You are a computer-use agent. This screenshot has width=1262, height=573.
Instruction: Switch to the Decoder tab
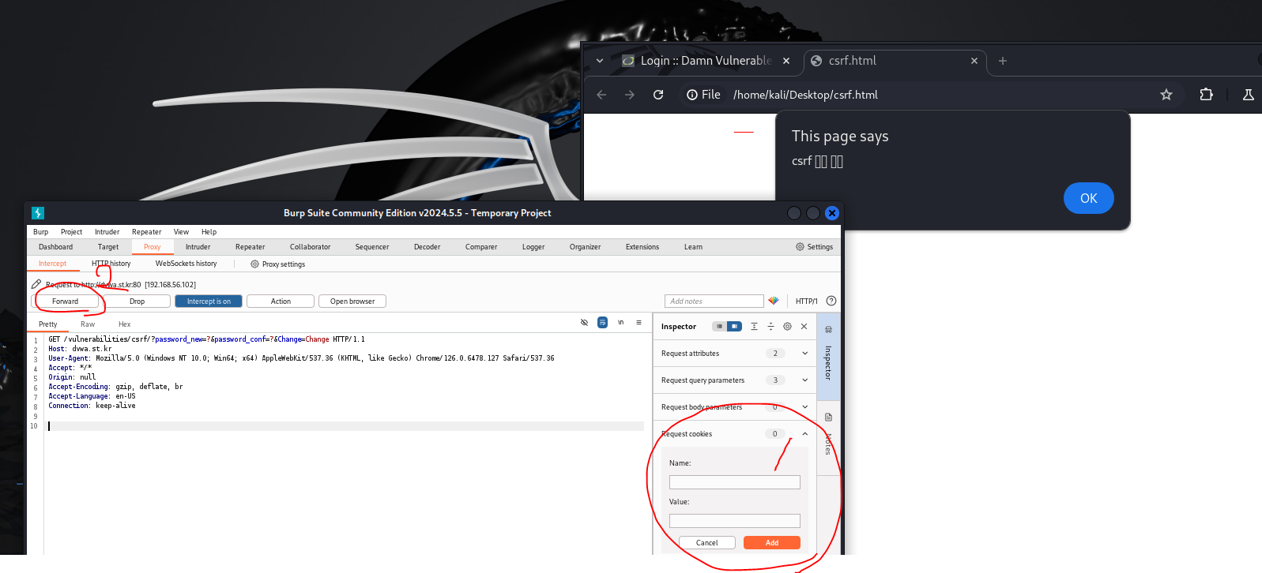428,247
